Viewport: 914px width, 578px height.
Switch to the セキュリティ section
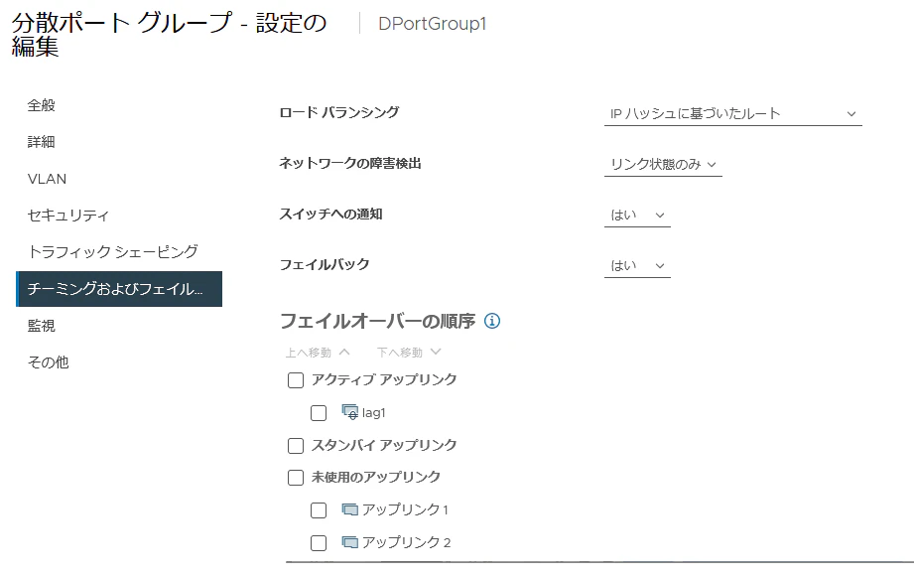68,216
